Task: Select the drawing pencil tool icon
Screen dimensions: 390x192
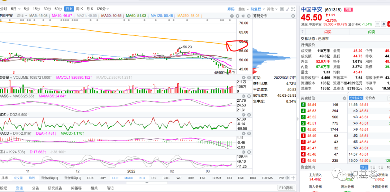Action: click(287, 9)
